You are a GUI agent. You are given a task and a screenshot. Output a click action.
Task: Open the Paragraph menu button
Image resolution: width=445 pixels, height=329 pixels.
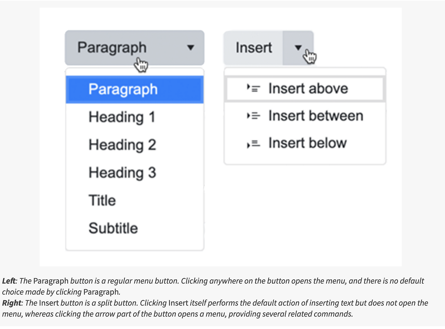(112, 48)
